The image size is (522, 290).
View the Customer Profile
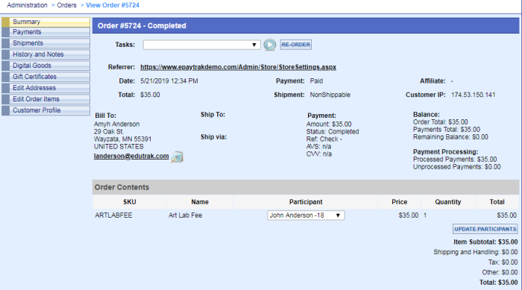click(x=45, y=110)
